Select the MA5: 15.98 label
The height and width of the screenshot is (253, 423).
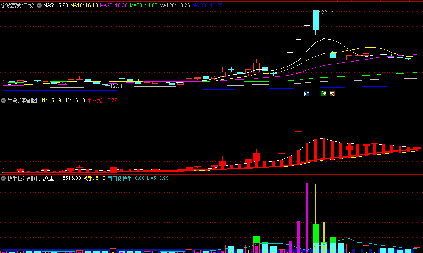coord(55,5)
